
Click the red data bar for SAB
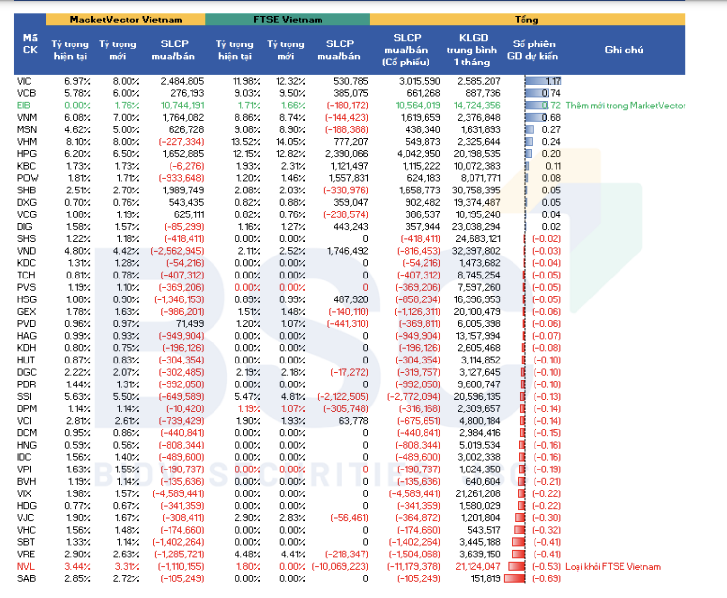point(514,579)
